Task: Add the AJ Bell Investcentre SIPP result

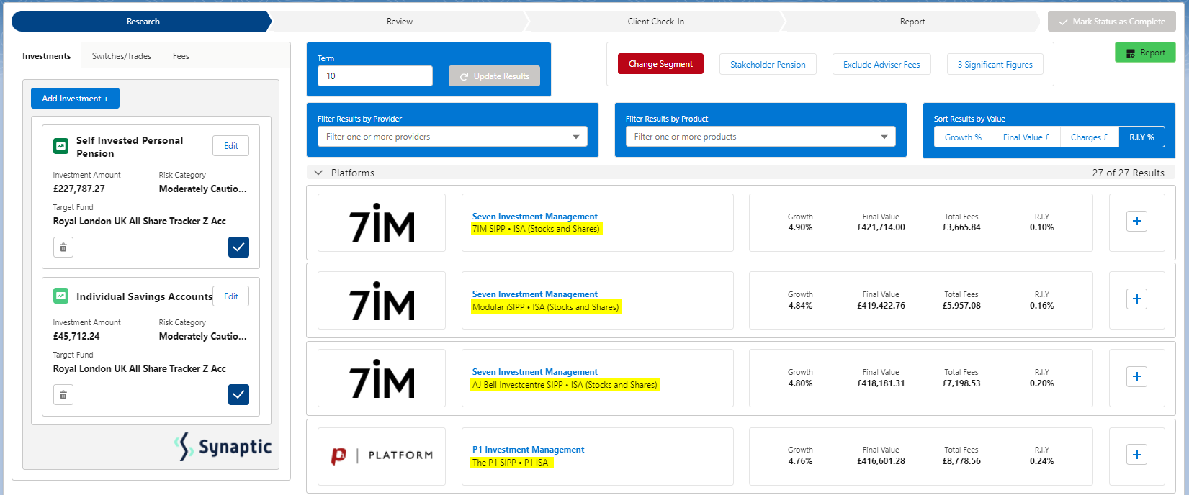Action: (x=1136, y=377)
